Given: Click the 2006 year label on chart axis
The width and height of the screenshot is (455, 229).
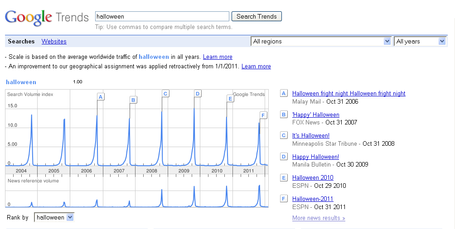Looking at the screenshot, I should [87, 171].
